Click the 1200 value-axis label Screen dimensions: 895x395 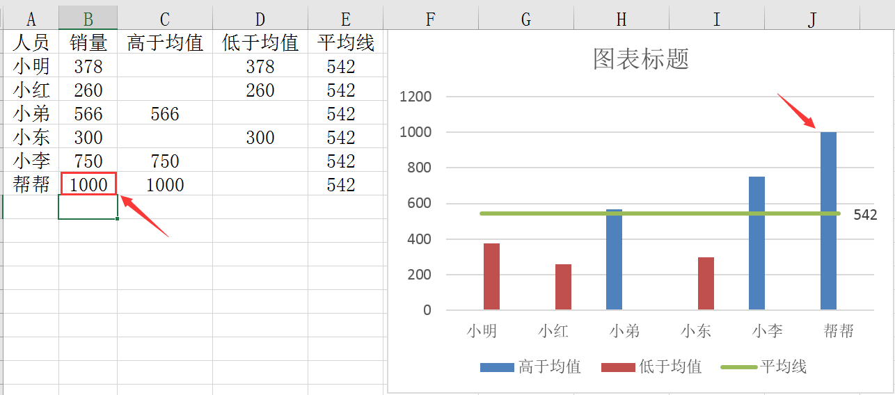tap(416, 97)
